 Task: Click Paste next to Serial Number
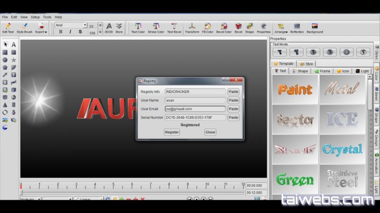coord(233,117)
